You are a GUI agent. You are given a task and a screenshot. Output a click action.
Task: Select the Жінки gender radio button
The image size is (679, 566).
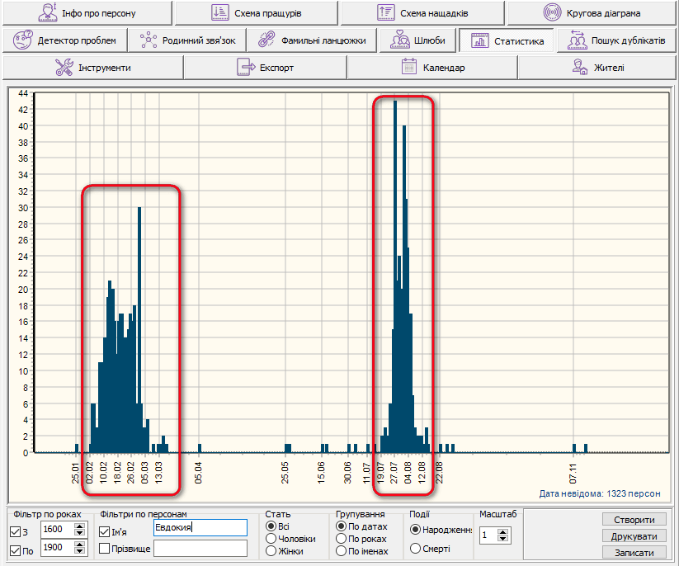click(271, 550)
